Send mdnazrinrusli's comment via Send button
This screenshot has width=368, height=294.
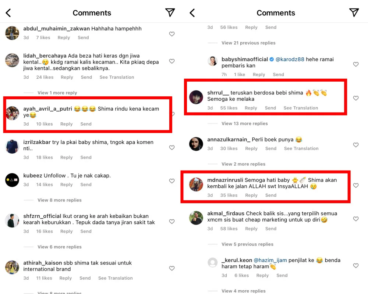(x=270, y=195)
